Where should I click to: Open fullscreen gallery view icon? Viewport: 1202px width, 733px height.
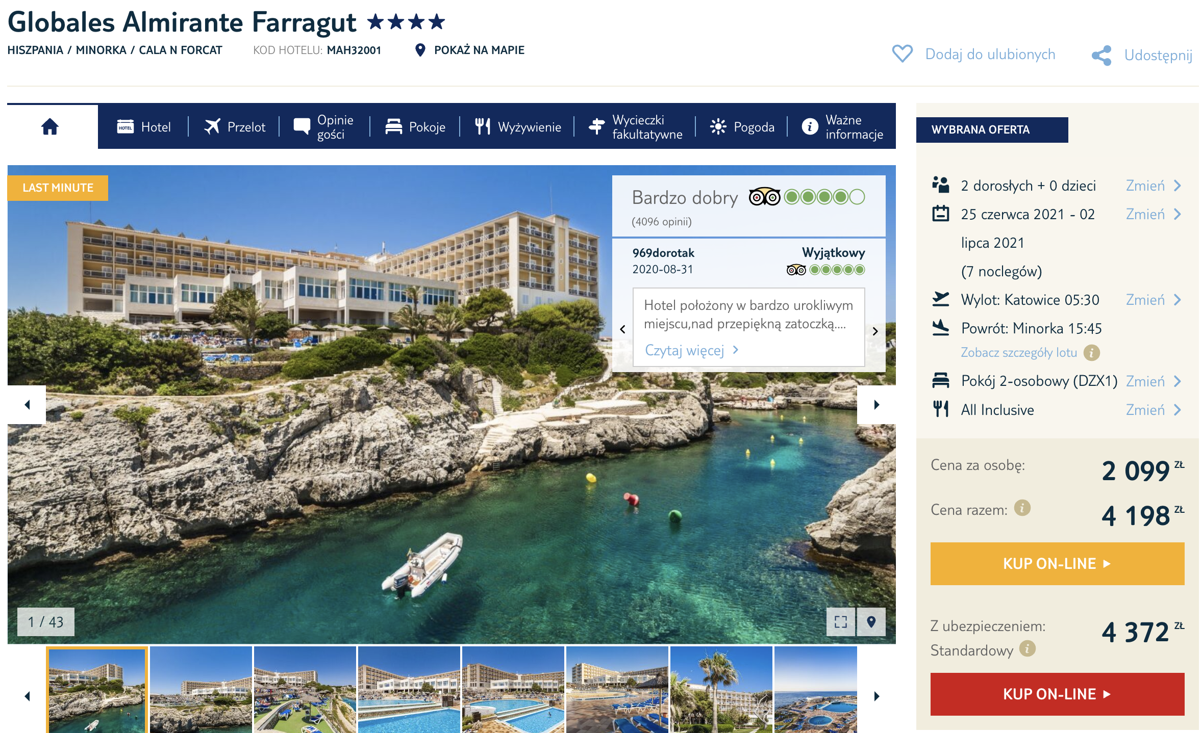(x=841, y=622)
